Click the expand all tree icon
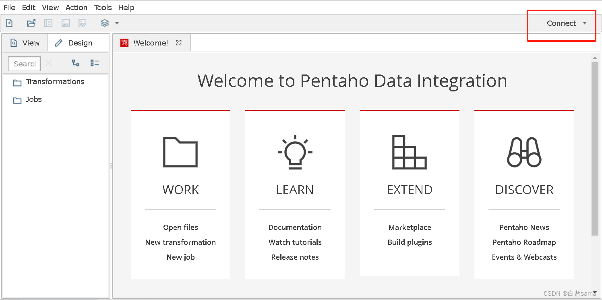The height and width of the screenshot is (300, 602). click(76, 63)
